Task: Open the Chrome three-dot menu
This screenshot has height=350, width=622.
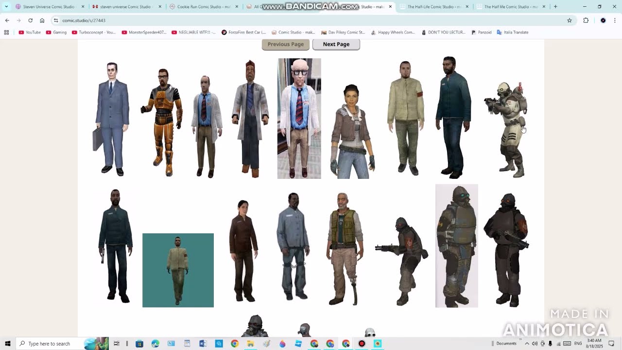Action: pos(615,20)
